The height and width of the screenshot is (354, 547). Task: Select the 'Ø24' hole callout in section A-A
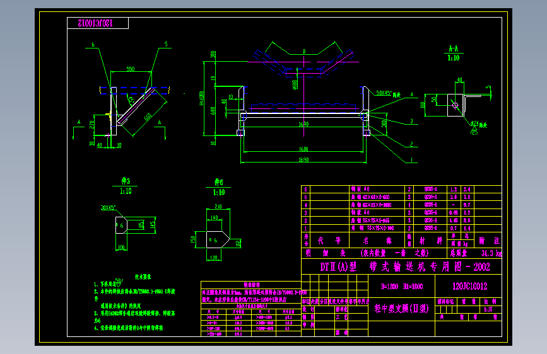coord(474,123)
